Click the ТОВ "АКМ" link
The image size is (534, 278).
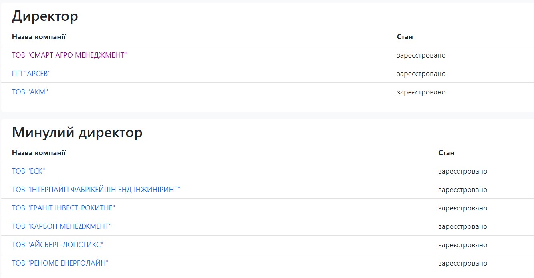(x=30, y=92)
